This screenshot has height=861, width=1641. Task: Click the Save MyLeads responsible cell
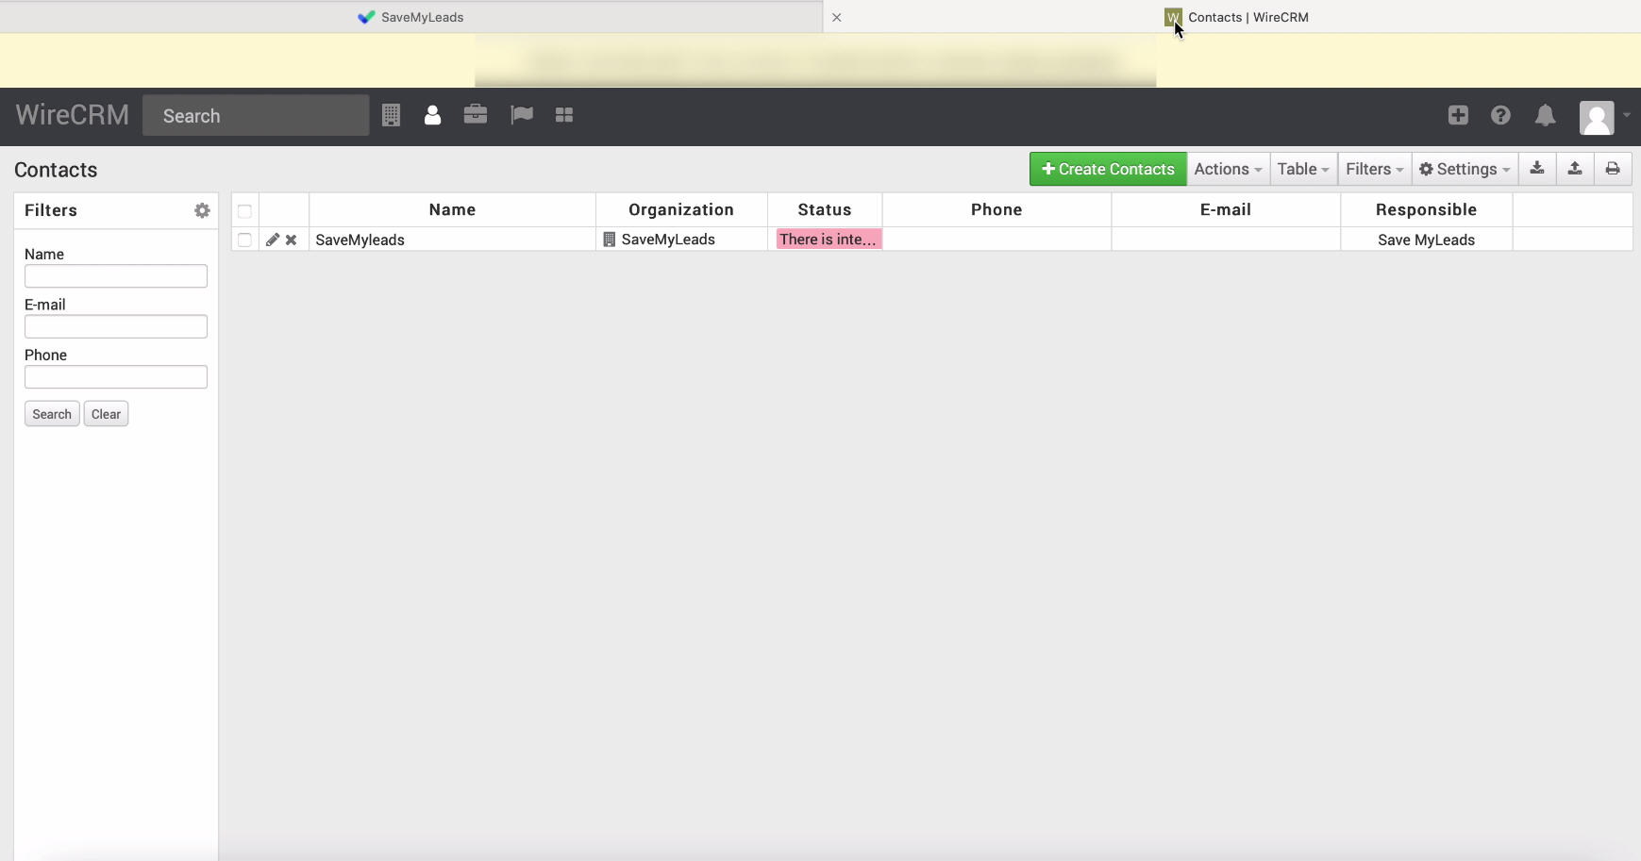point(1426,240)
